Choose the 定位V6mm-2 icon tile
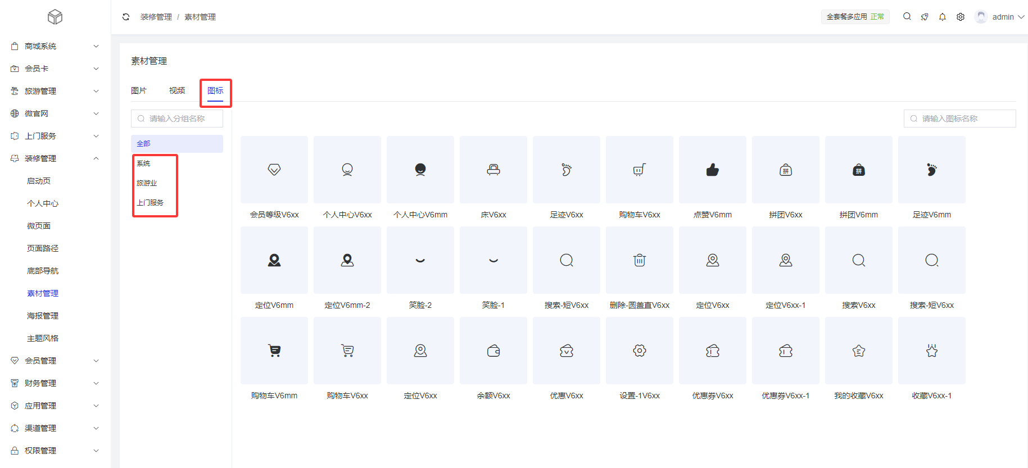 point(347,260)
